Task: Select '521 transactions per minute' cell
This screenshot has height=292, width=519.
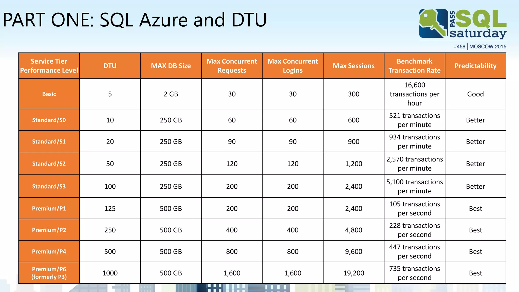Action: point(415,120)
